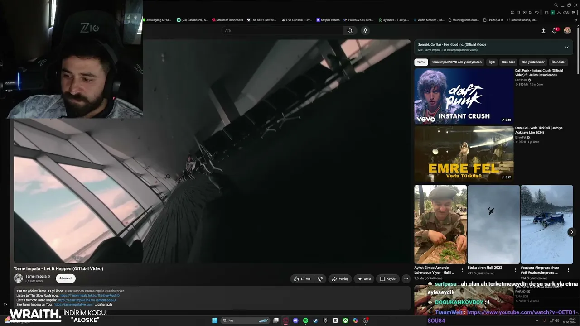Open Epic Games Launcher from the taskbar
Viewport: 580px width, 326px height.
325,321
